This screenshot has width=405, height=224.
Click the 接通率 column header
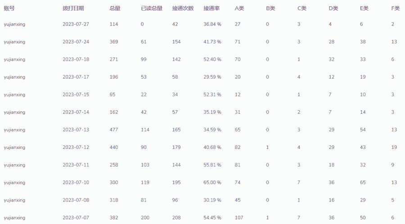click(211, 8)
